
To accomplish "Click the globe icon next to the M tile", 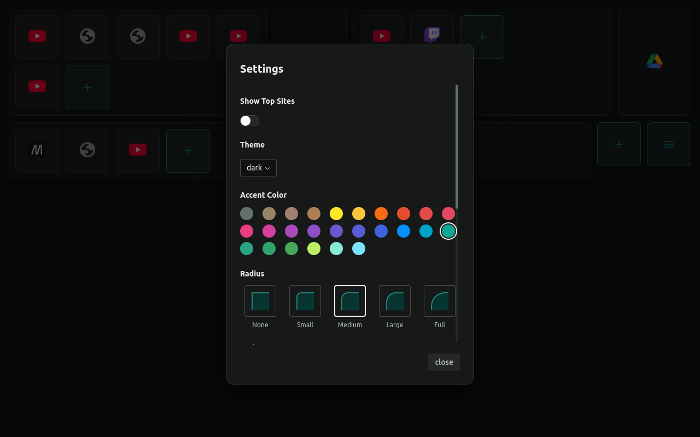I will [87, 150].
